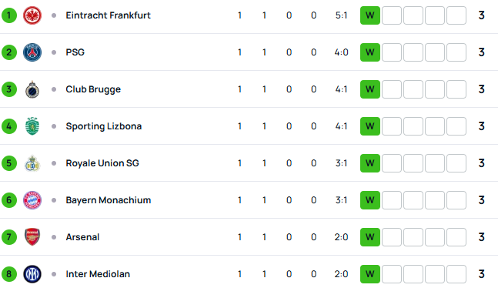Open the Club Brugge crest icon

[32, 89]
